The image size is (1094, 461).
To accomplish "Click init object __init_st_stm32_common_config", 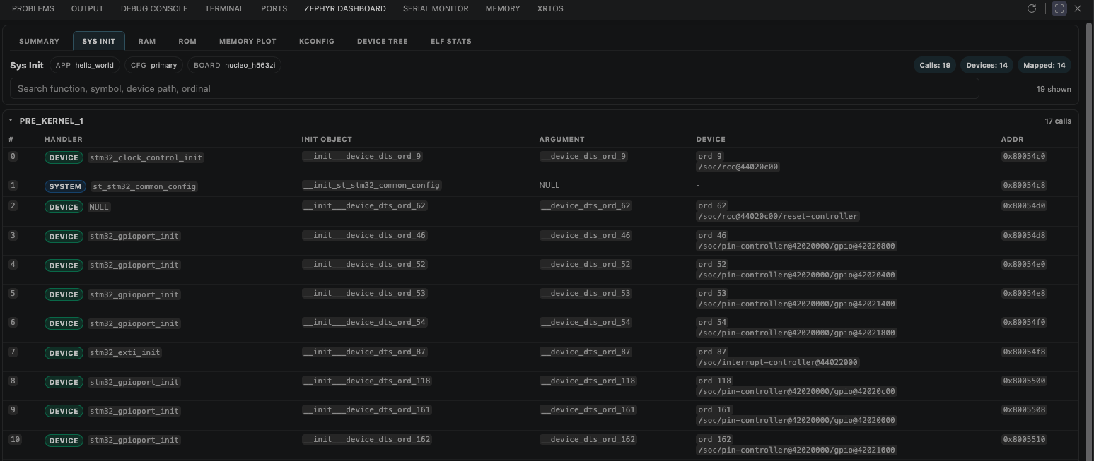I will 371,185.
